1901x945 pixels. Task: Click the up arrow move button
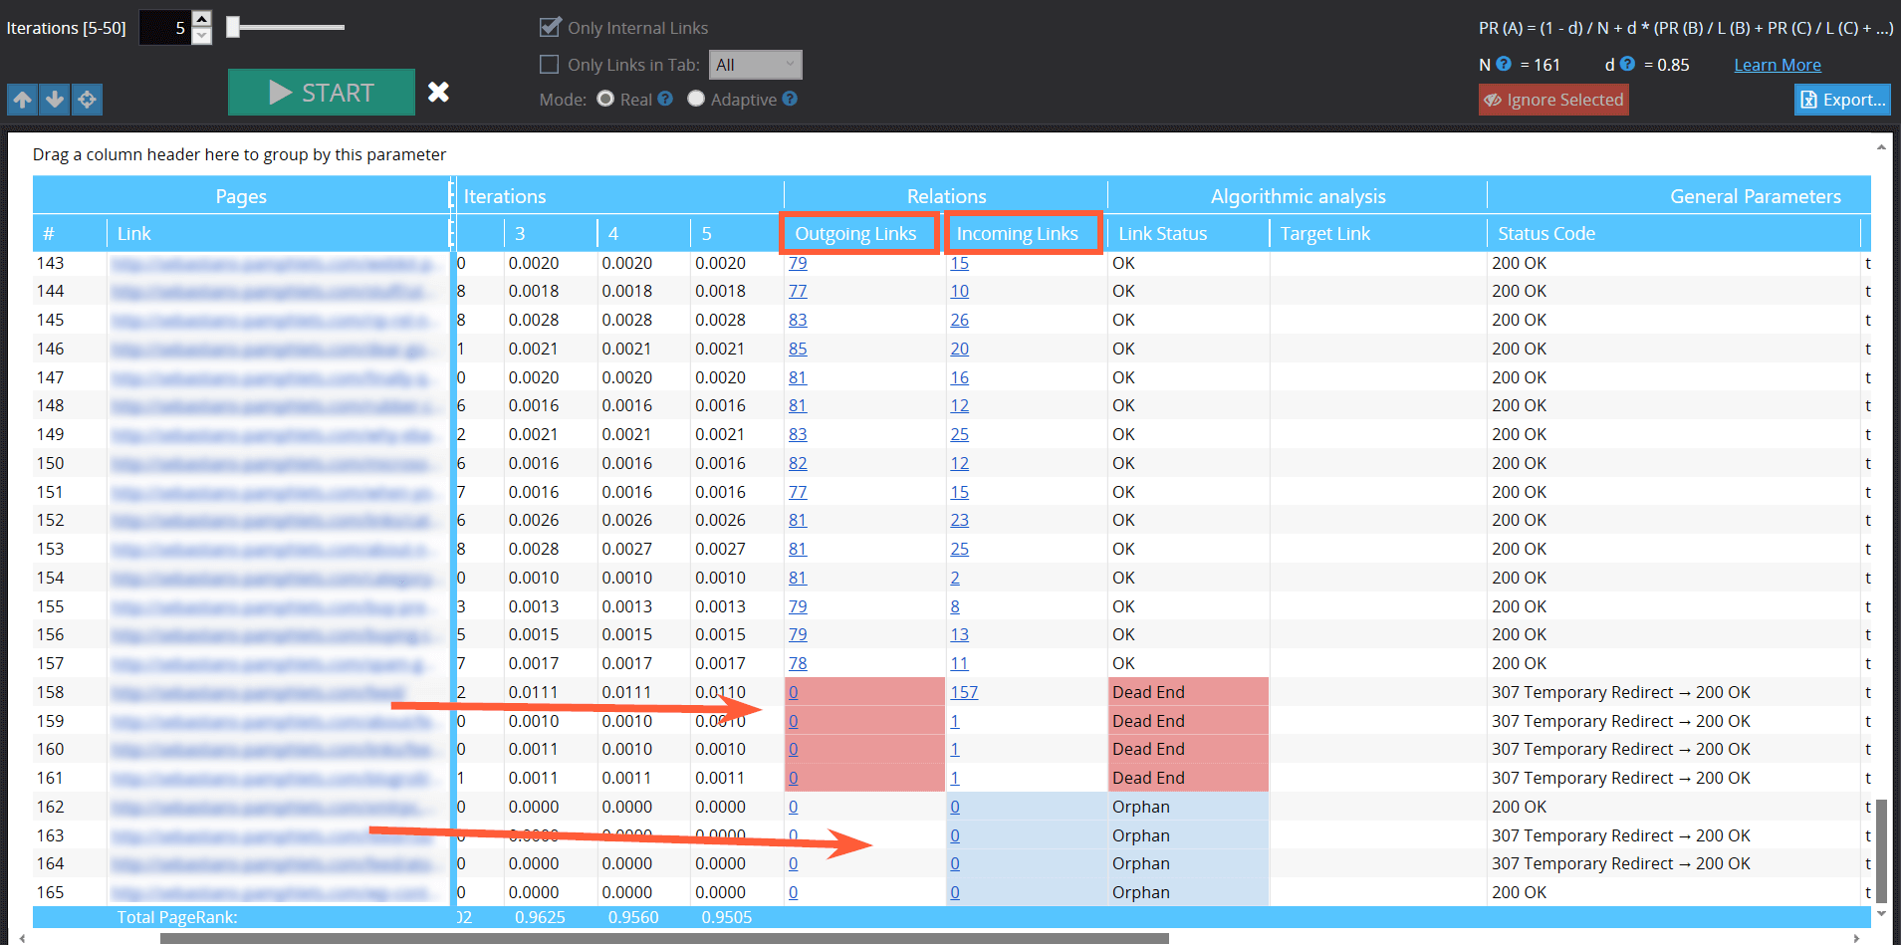coord(22,99)
